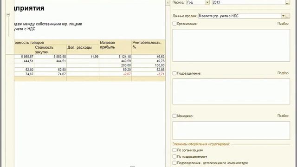This screenshot has width=297, height=167.
Task: Select cell with value 440,59
Action: (x=115, y=61)
